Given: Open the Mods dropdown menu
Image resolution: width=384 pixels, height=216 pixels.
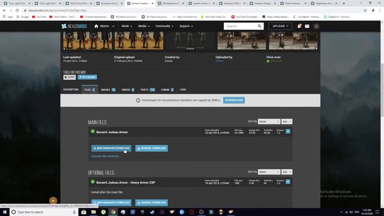Looking at the screenshot, I should pos(127,26).
